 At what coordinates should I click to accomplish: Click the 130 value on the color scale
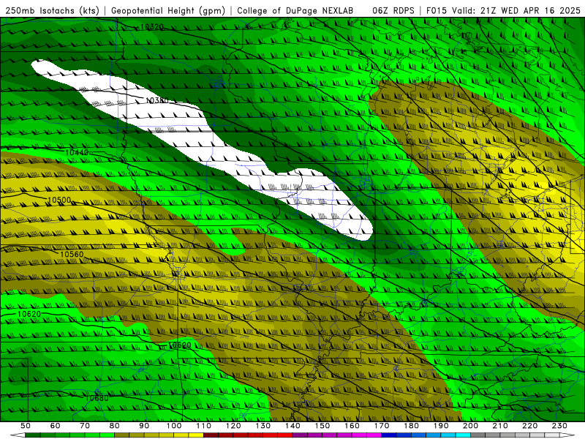[263, 426]
